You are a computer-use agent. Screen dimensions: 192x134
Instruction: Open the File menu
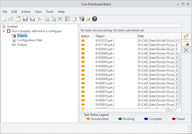(x=5, y=12)
